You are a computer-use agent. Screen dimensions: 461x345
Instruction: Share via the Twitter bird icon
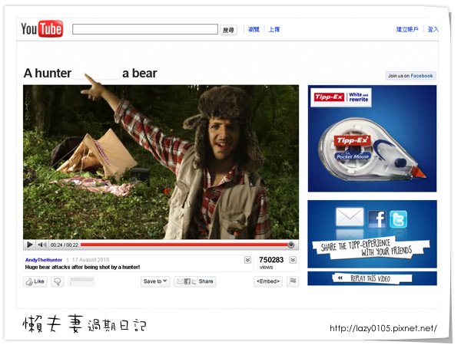[x=398, y=219]
